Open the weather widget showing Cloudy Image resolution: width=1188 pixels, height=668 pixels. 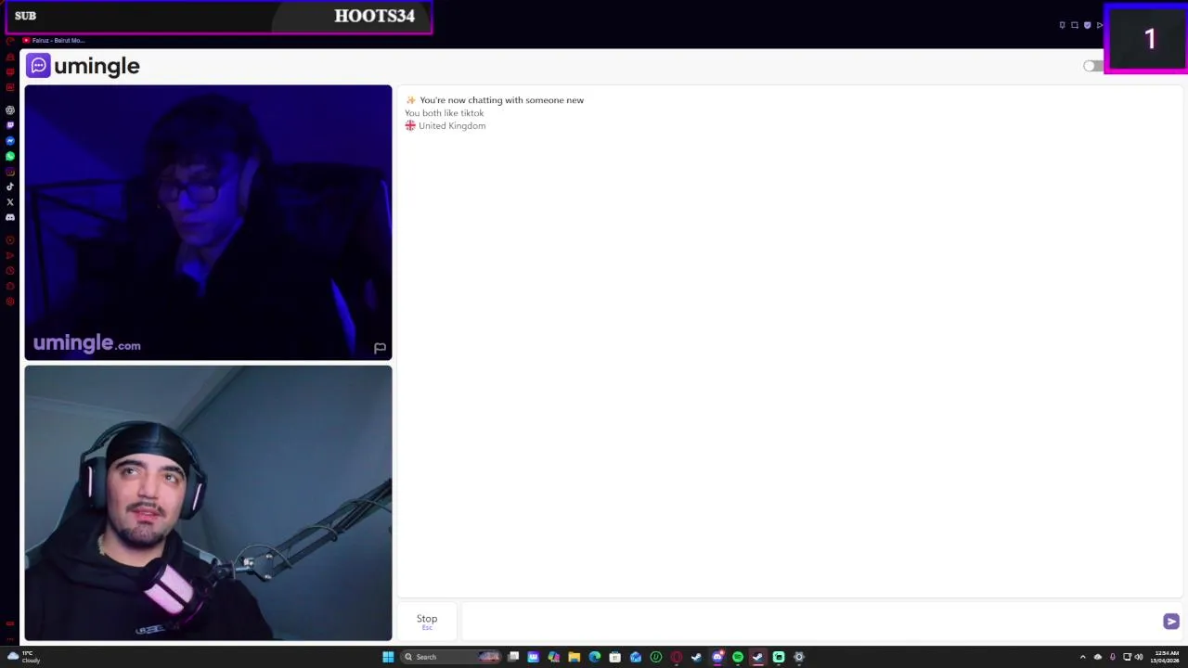[23, 657]
